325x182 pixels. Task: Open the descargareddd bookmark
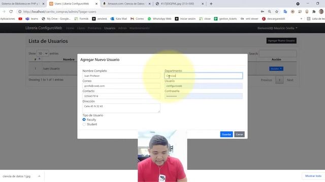(x=273, y=19)
